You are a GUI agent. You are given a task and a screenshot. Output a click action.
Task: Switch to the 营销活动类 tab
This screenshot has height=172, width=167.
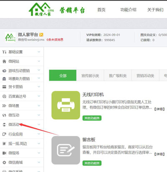[145, 76]
